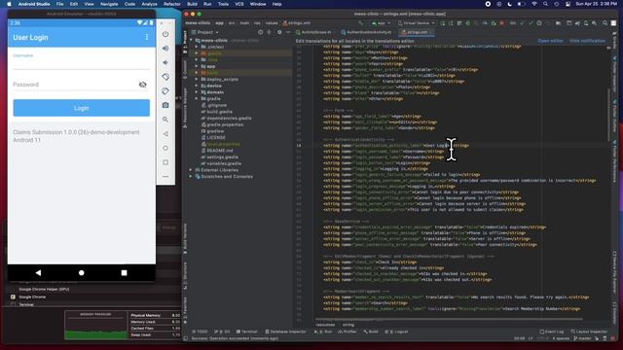Image resolution: width=623 pixels, height=350 pixels.
Task: Tap the blue Login button
Action: tap(82, 108)
